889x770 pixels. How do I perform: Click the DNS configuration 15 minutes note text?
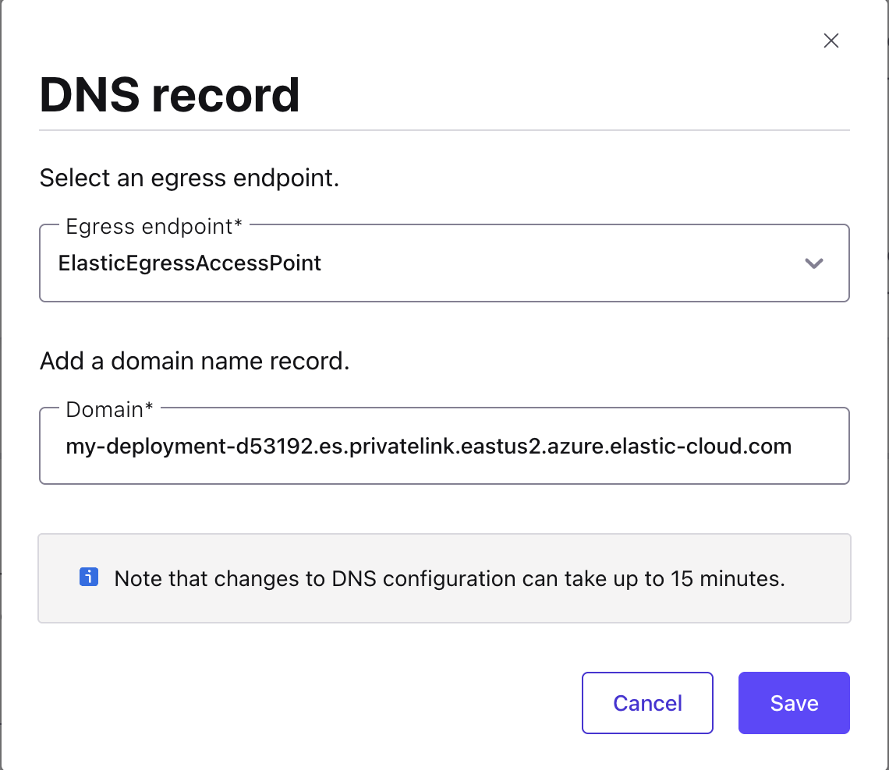[449, 579]
